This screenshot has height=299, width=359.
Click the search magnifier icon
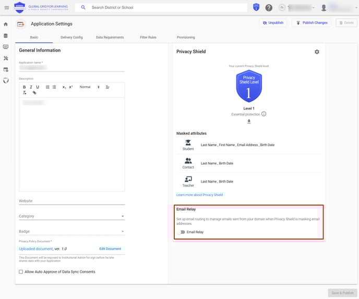pyautogui.click(x=83, y=7)
